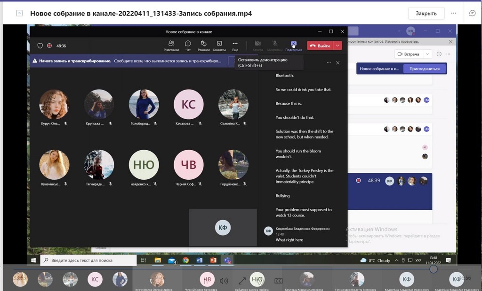
Task: Toggle the Микрофон microphone button
Action: click(x=274, y=46)
